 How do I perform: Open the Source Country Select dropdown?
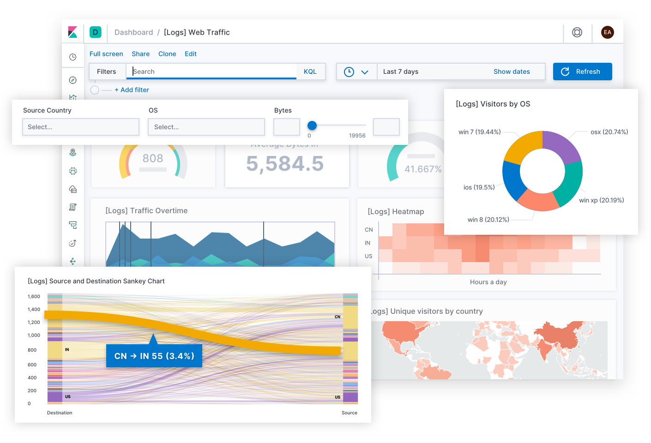click(x=81, y=127)
